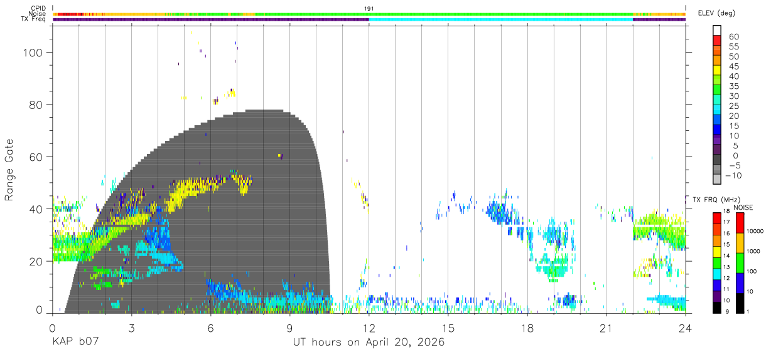
Task: Click the 'CPID' label at top left
Action: pyautogui.click(x=38, y=9)
